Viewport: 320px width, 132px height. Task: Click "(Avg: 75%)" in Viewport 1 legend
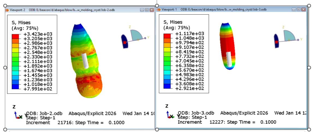click(x=177, y=28)
